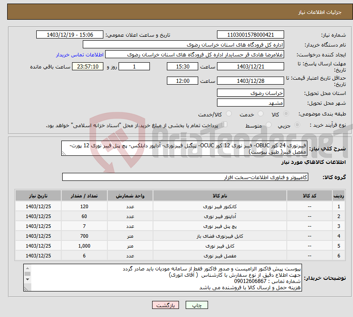Click the need number field 1103001578000421
Image resolution: width=353 pixels, height=317 pixels.
pyautogui.click(x=251, y=34)
